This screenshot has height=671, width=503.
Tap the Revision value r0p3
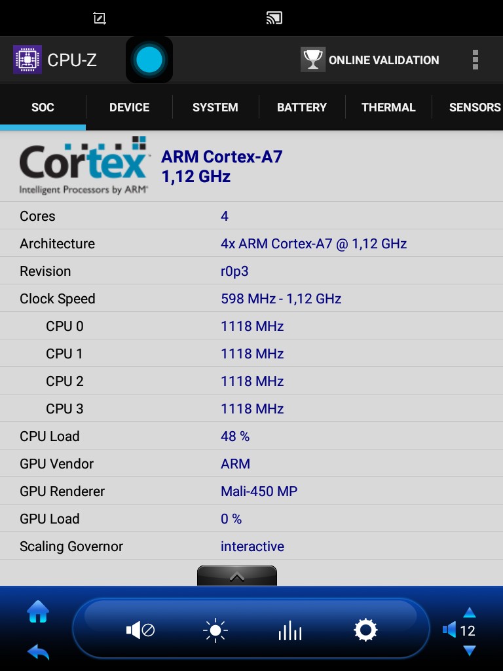pos(234,271)
